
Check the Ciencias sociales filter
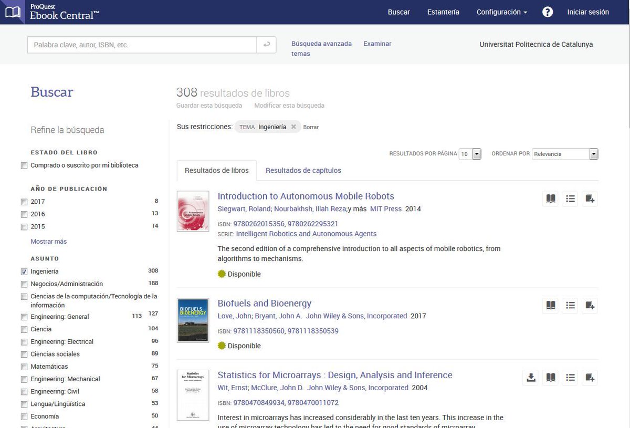pyautogui.click(x=24, y=354)
